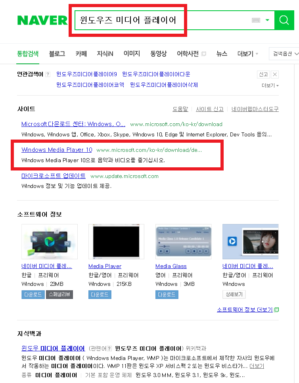Open related search 윈도우즈미디어플레이어코덱
Screen dimensions: 299x383
(x=90, y=85)
